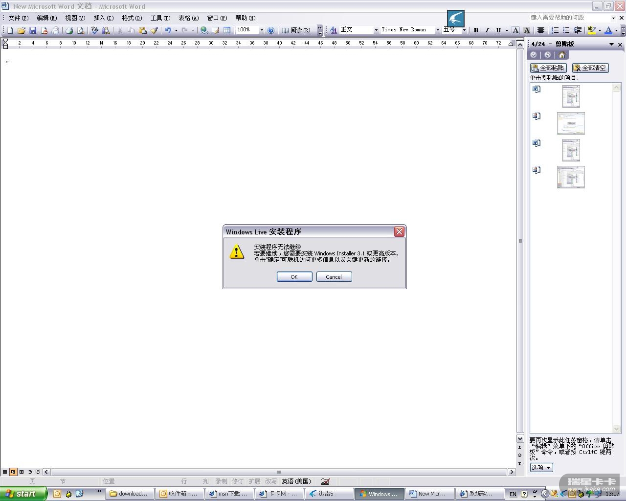Toggle 录制 macro recording in the status bar
Image resolution: width=626 pixels, height=501 pixels.
point(222,481)
